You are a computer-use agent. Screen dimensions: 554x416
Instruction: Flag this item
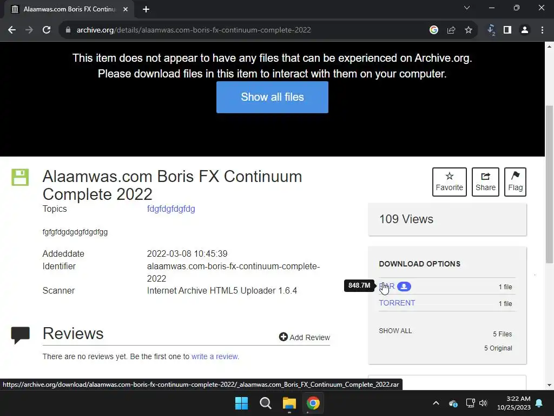pos(515,182)
